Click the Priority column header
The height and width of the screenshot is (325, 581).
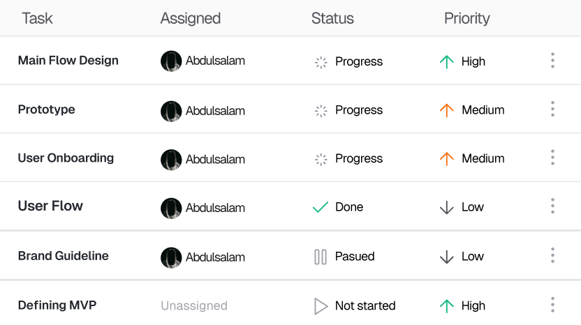coord(467,19)
